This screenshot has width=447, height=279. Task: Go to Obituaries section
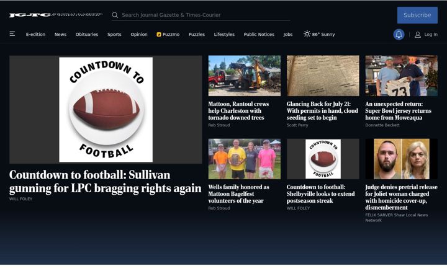point(87,35)
